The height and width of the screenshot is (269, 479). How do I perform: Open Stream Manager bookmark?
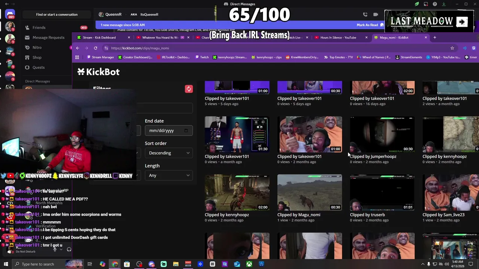click(100, 58)
